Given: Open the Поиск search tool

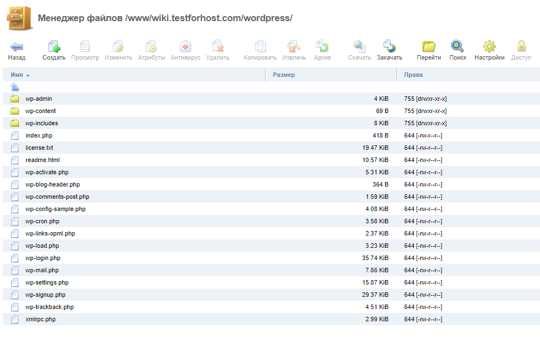Looking at the screenshot, I should coord(458,47).
